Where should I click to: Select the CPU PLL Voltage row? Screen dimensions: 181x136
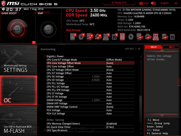coord(90,83)
